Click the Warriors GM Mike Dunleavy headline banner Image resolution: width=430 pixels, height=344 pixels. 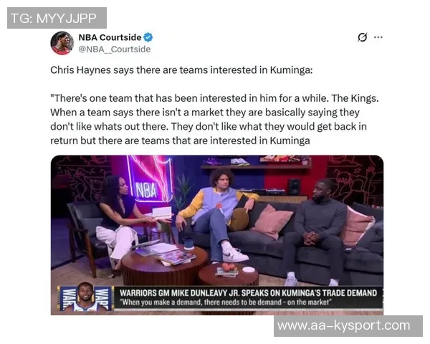[x=248, y=293]
